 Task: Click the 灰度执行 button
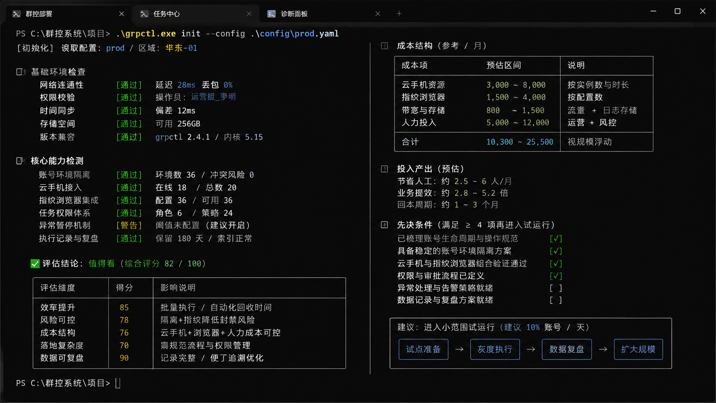click(495, 349)
